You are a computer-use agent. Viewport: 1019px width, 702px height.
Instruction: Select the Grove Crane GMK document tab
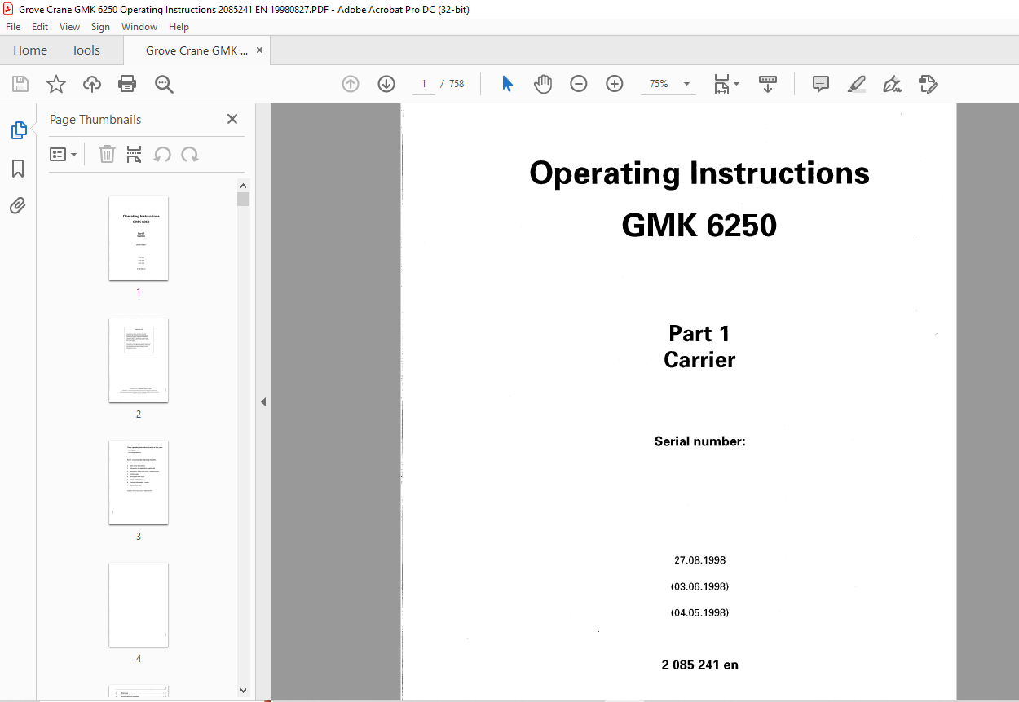[x=196, y=50]
